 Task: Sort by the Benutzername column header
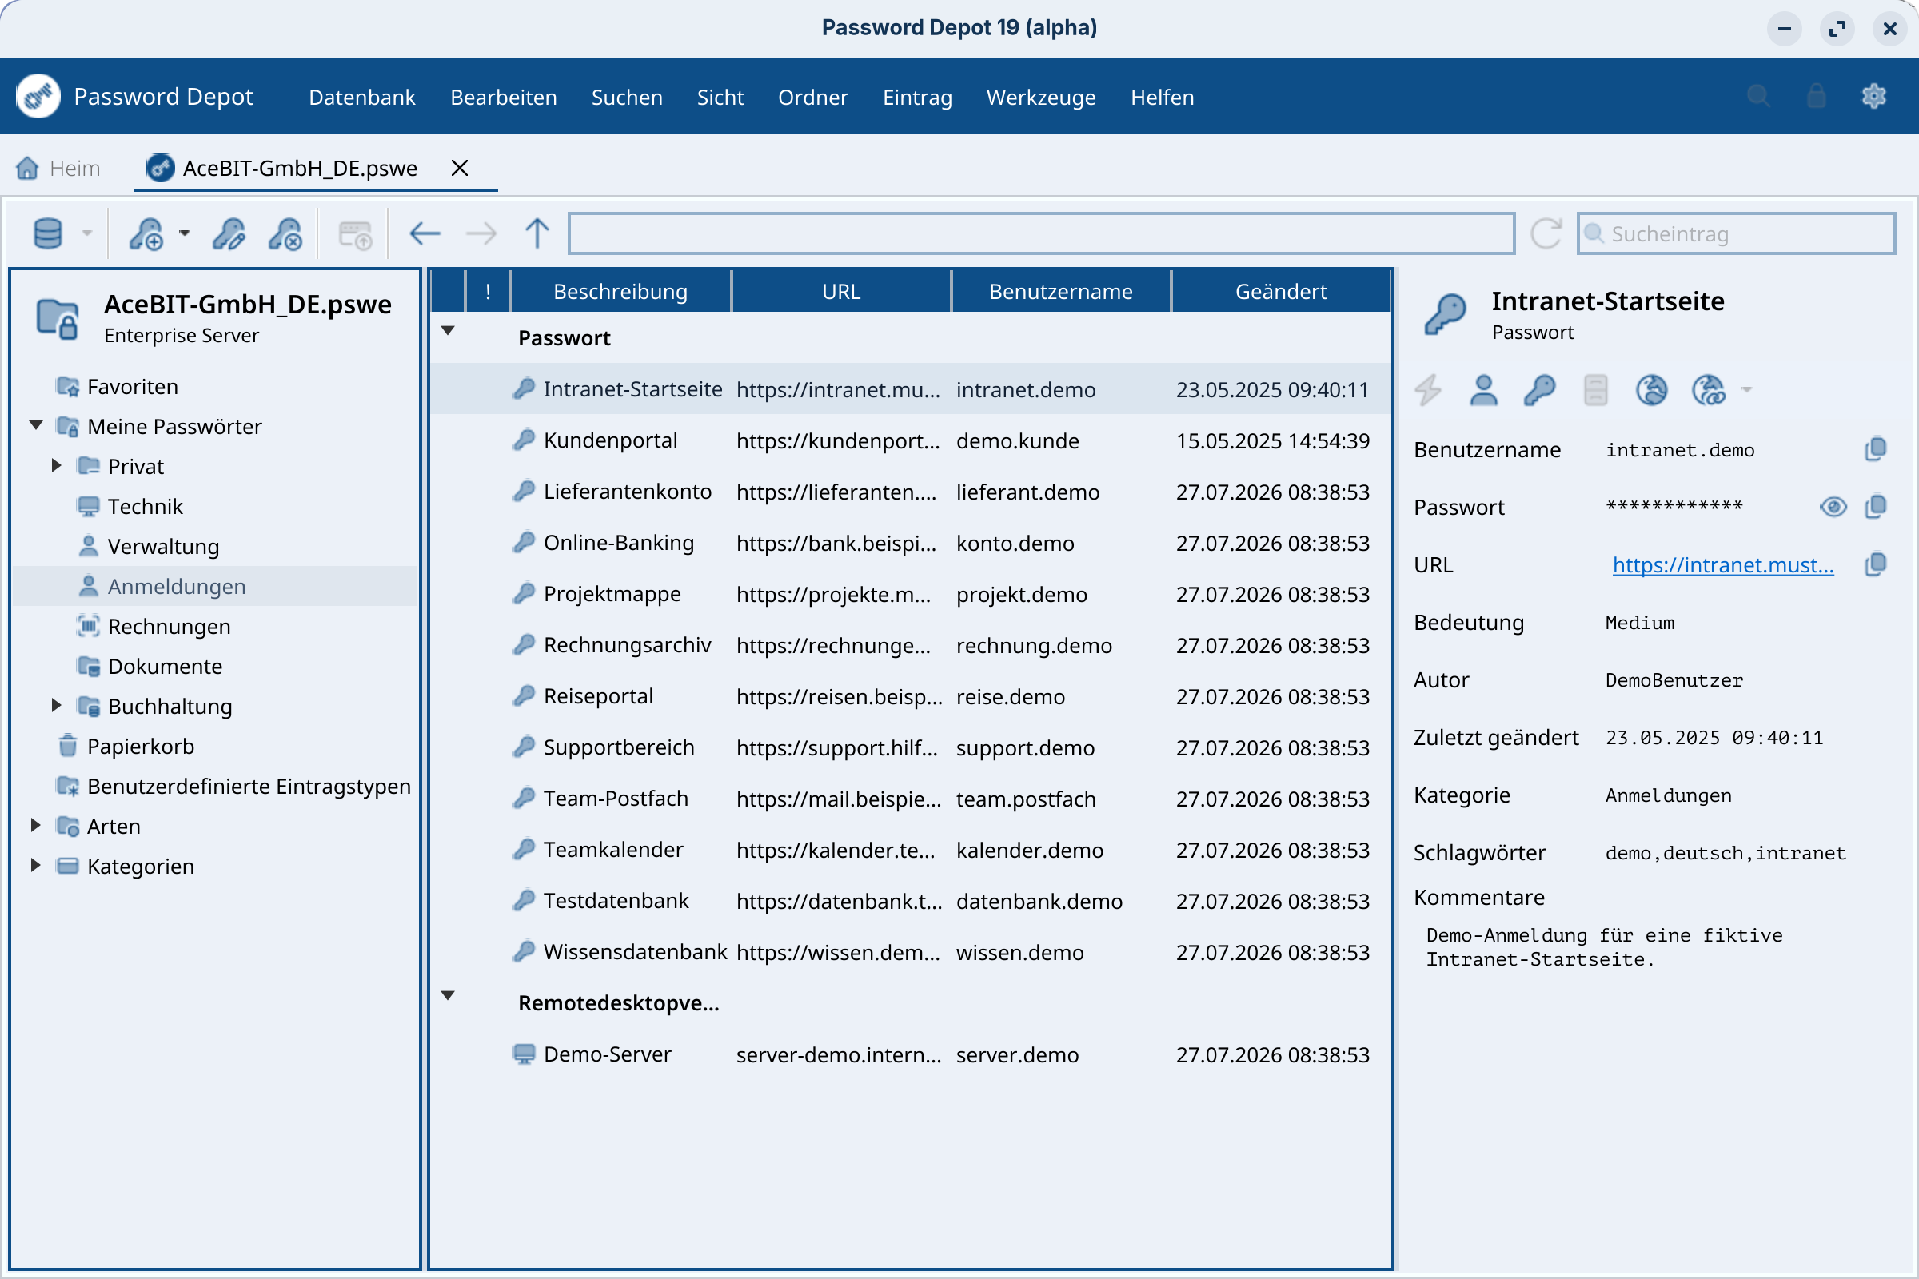(1061, 291)
